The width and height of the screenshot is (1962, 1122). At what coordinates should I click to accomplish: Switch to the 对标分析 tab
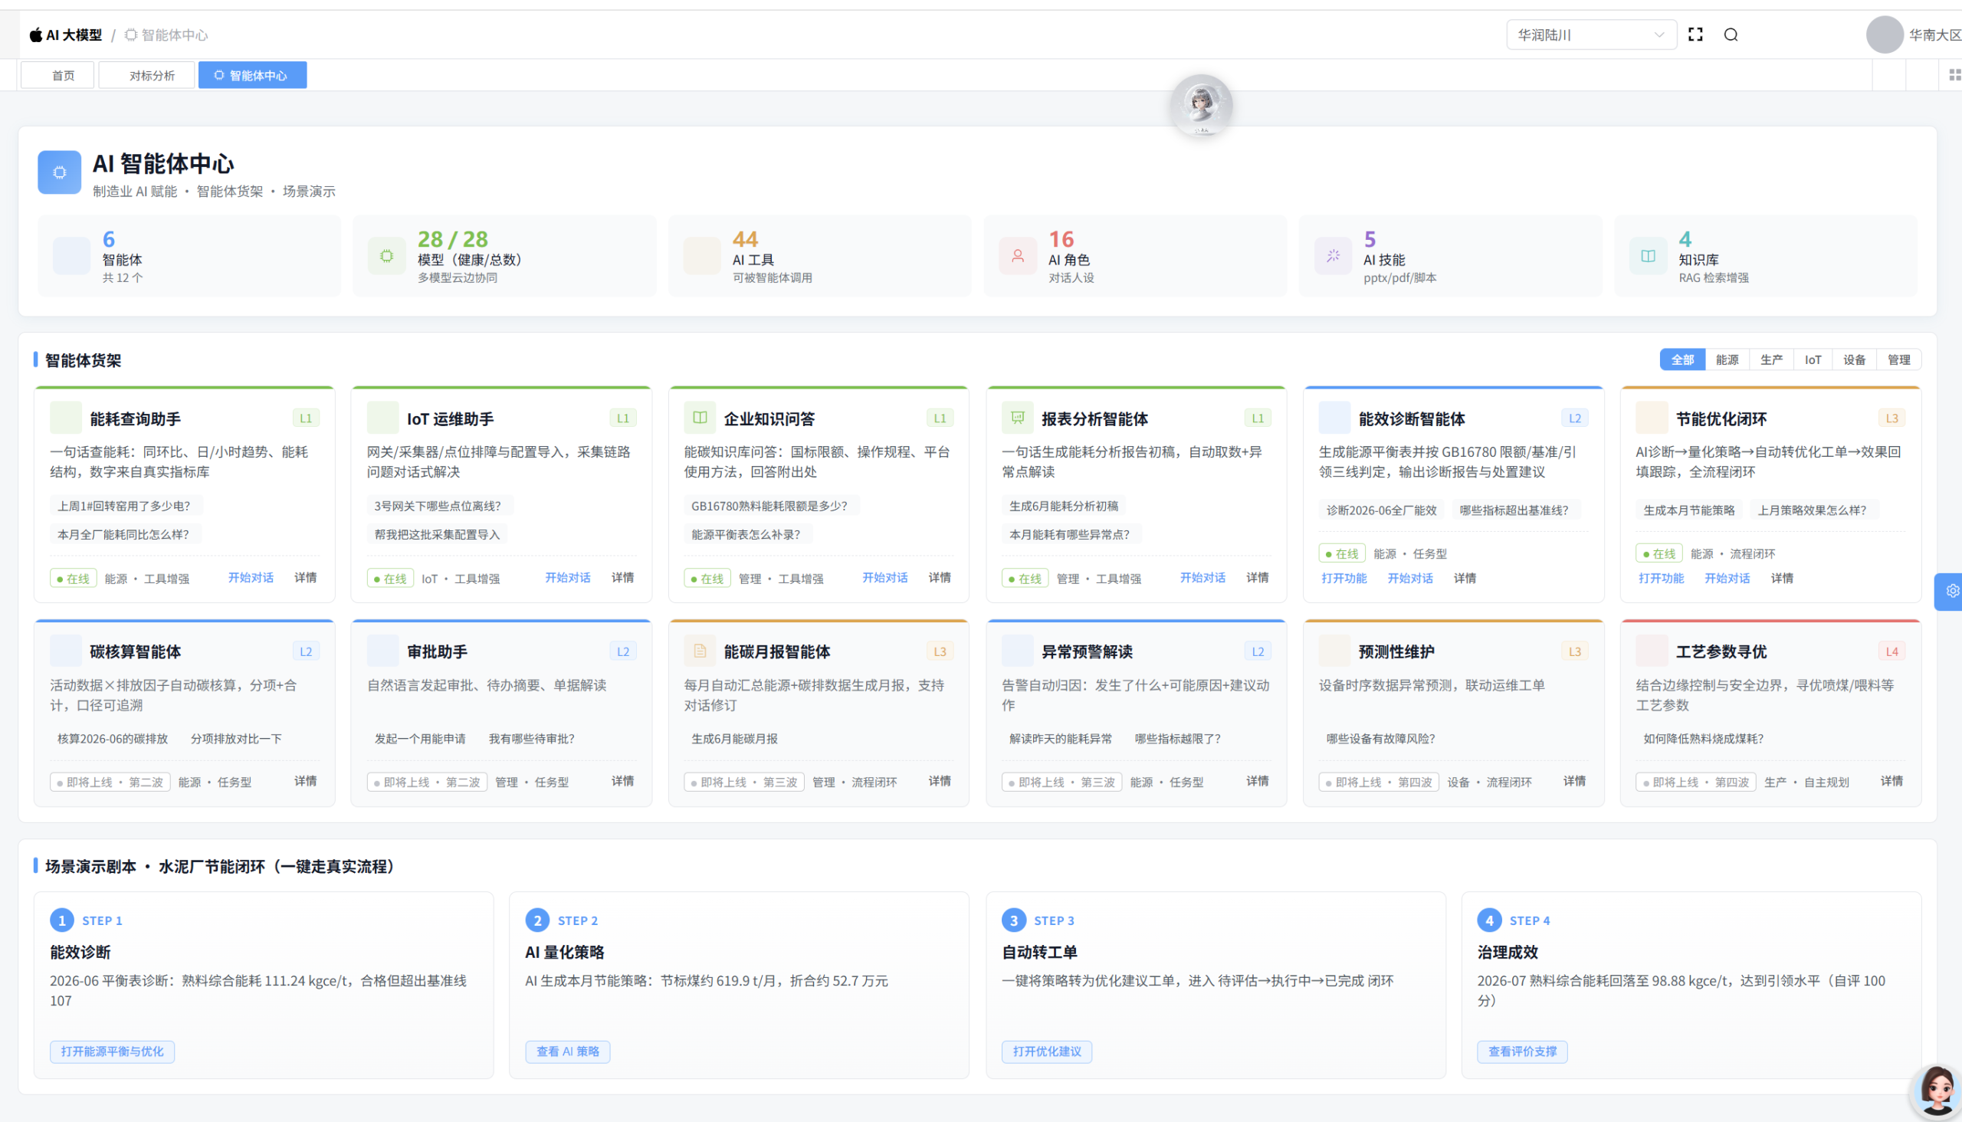tap(146, 75)
